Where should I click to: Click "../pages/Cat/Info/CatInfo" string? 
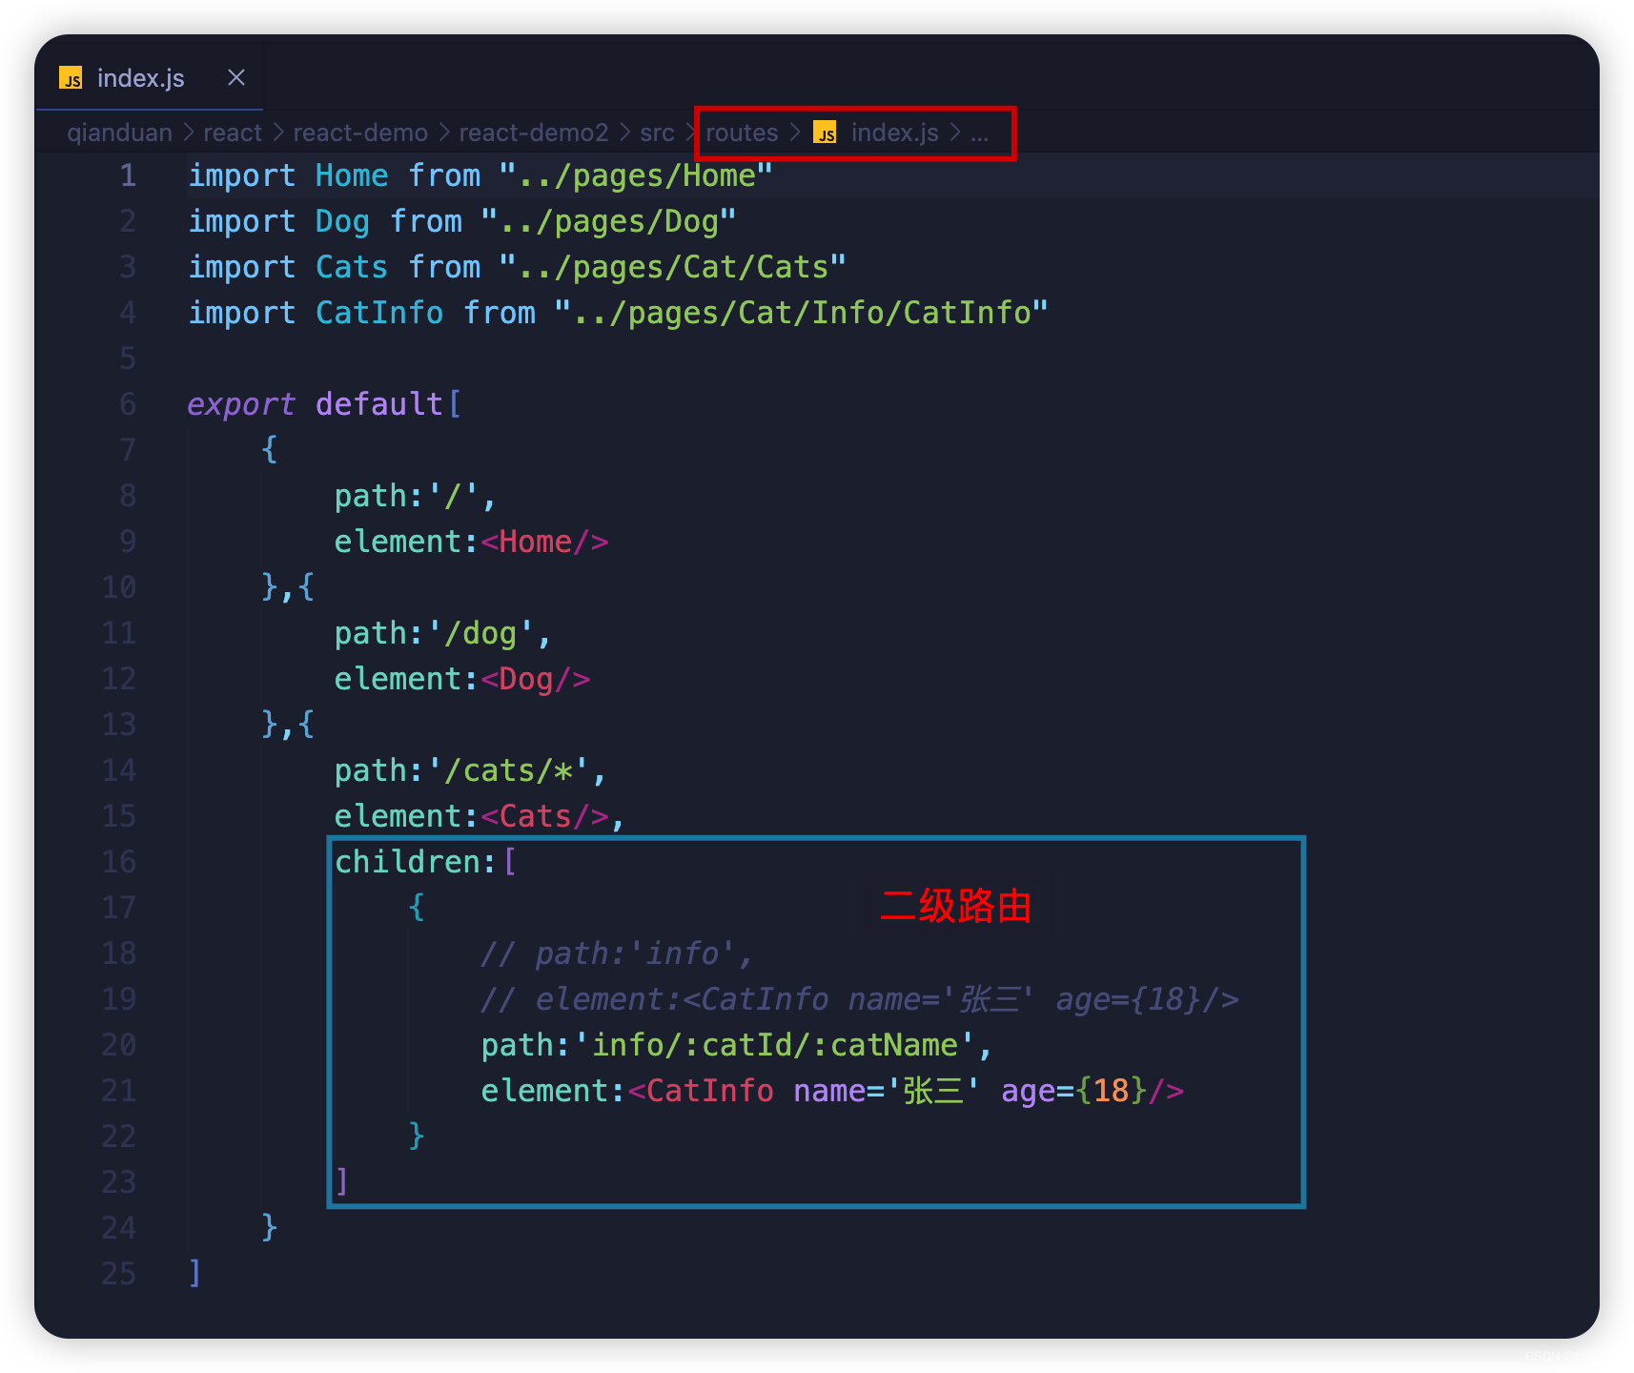(801, 313)
